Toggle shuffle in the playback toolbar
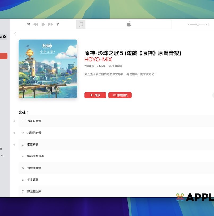The image size is (214, 216). coord(28,24)
